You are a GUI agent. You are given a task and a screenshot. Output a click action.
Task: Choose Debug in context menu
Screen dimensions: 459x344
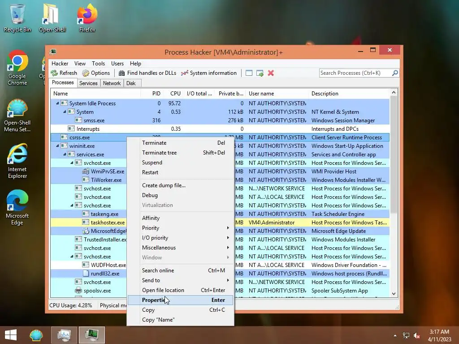point(180,195)
